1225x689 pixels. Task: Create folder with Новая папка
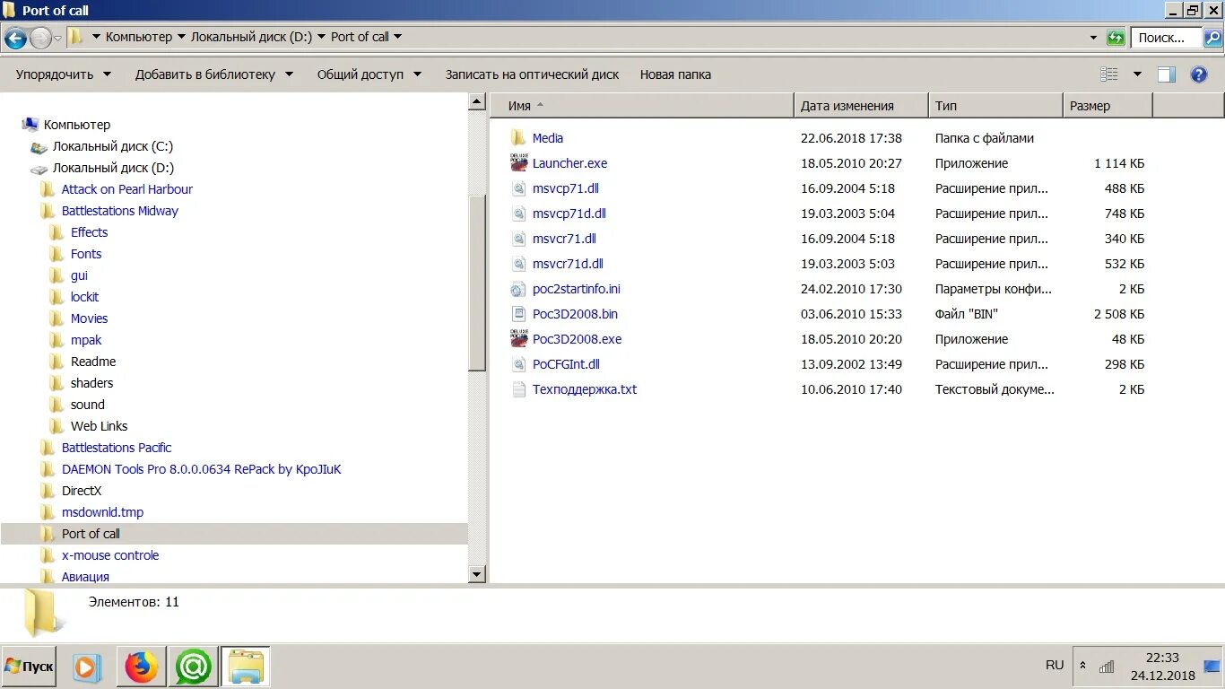pos(675,74)
